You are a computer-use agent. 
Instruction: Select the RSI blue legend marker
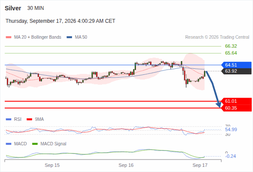pyautogui.click(x=9, y=120)
